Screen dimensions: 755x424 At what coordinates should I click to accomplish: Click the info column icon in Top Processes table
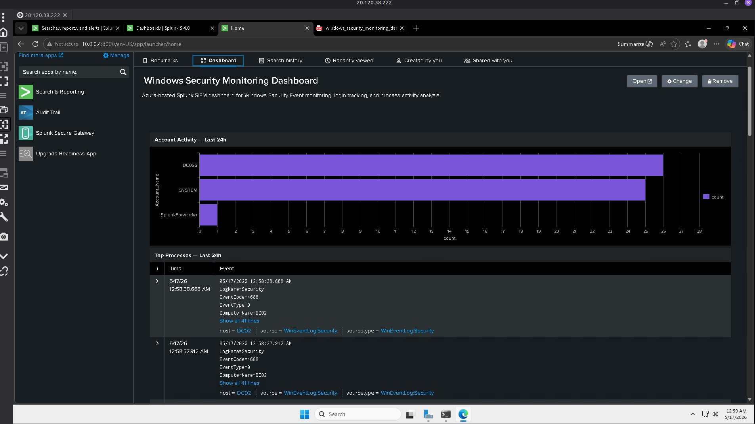(x=157, y=269)
